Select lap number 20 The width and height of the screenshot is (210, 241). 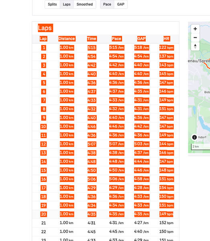pos(43,214)
